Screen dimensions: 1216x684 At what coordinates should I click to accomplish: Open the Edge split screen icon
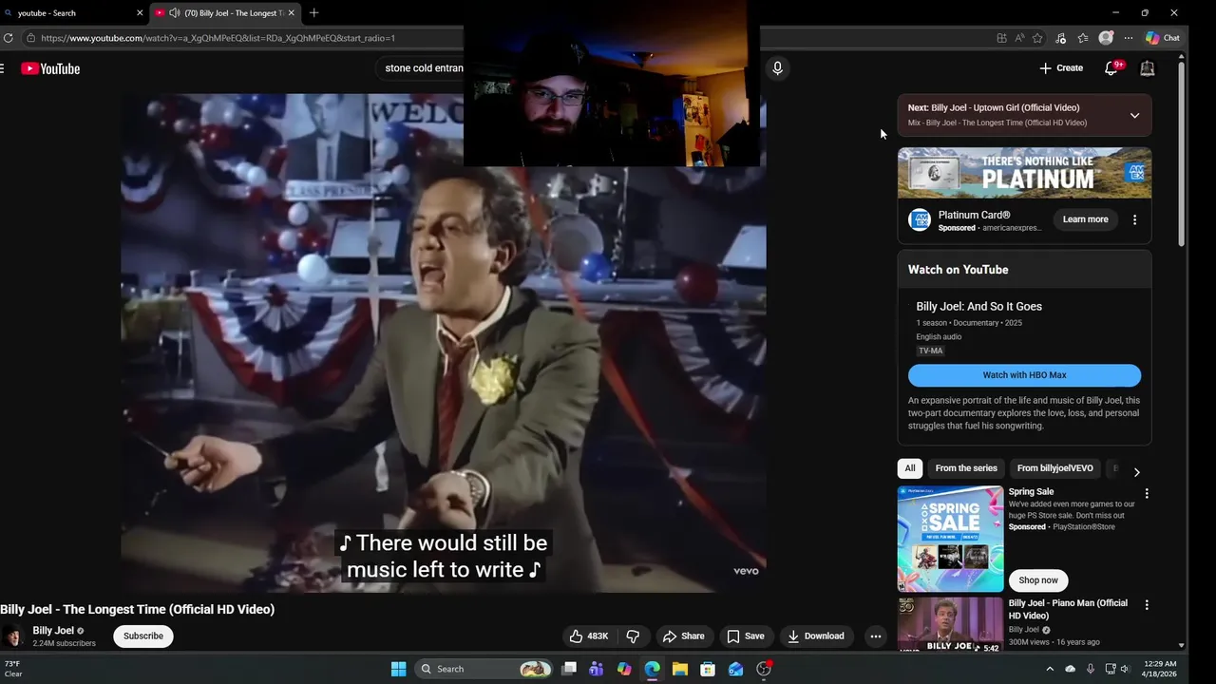tap(1001, 38)
